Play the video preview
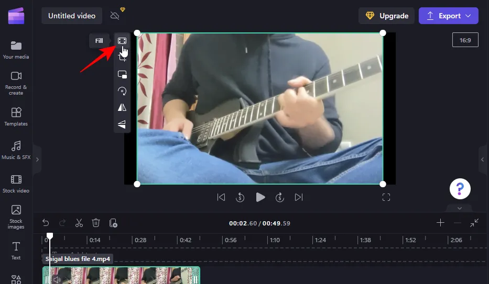 [260, 197]
